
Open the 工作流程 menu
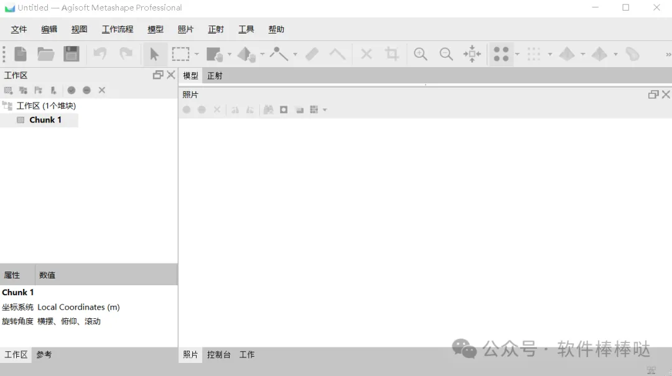(118, 29)
